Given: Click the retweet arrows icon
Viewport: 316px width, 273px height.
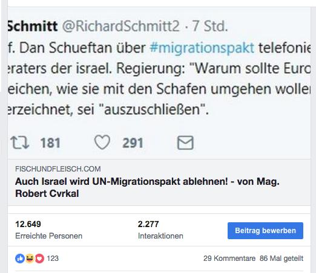Looking at the screenshot, I should [20, 143].
